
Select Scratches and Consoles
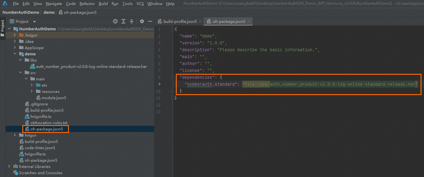(41, 173)
